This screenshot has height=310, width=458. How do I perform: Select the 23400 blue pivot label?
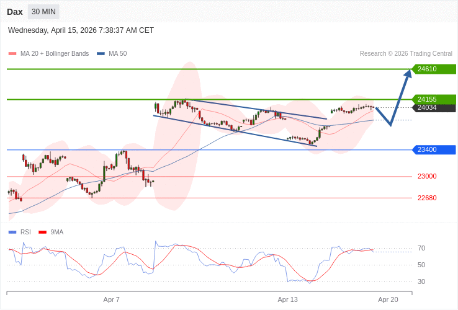click(434, 149)
